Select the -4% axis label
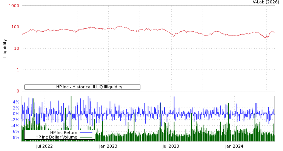The width and height of the screenshot is (283, 151). click(15, 126)
